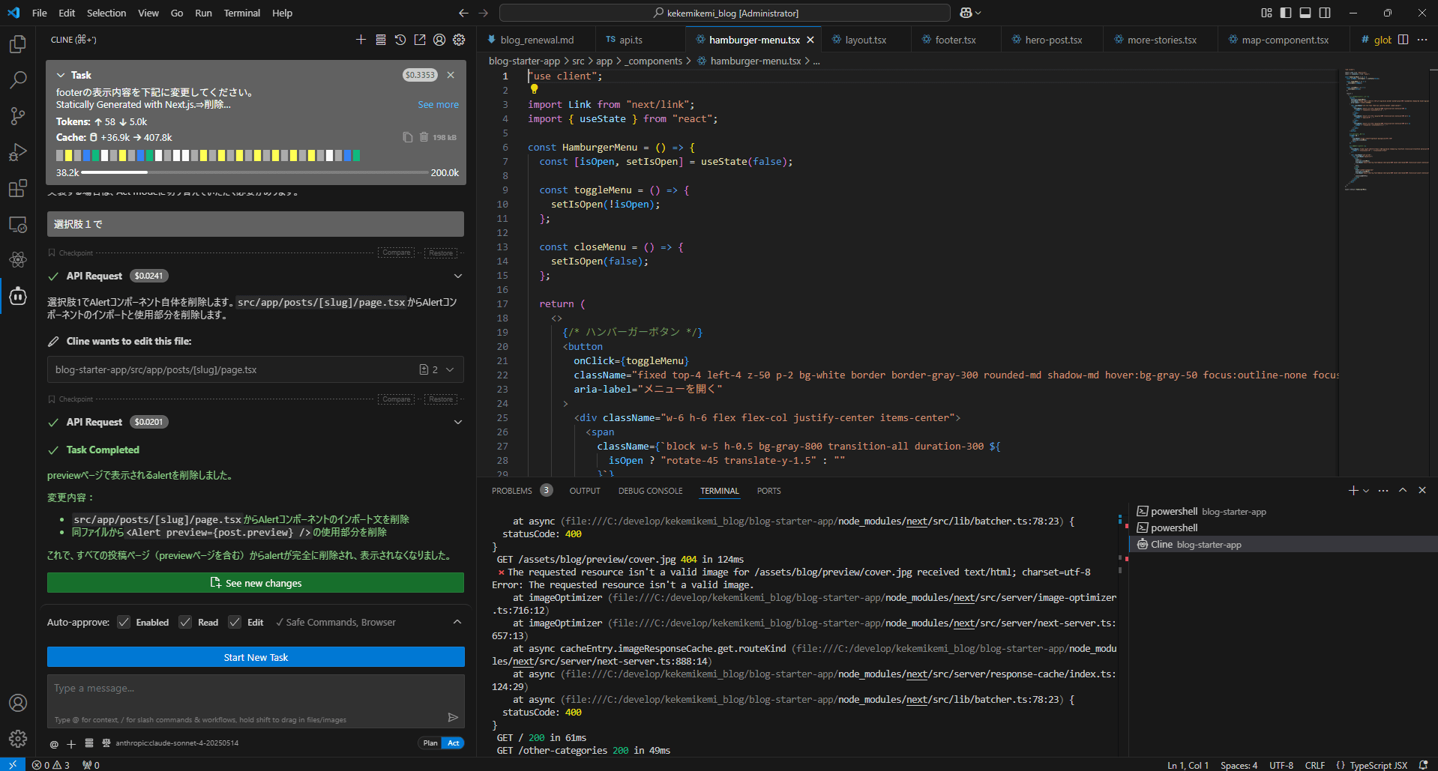The height and width of the screenshot is (771, 1438).
Task: Click context window usage progress bar
Action: click(x=255, y=172)
